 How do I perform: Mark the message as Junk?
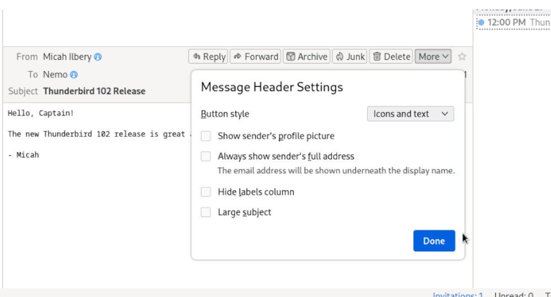350,57
